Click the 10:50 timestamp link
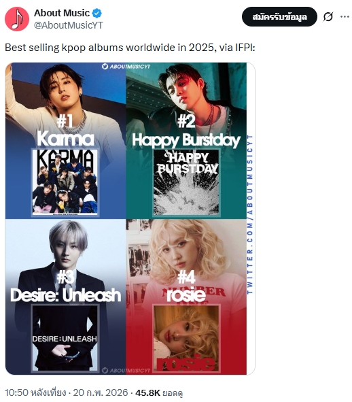 (35, 392)
